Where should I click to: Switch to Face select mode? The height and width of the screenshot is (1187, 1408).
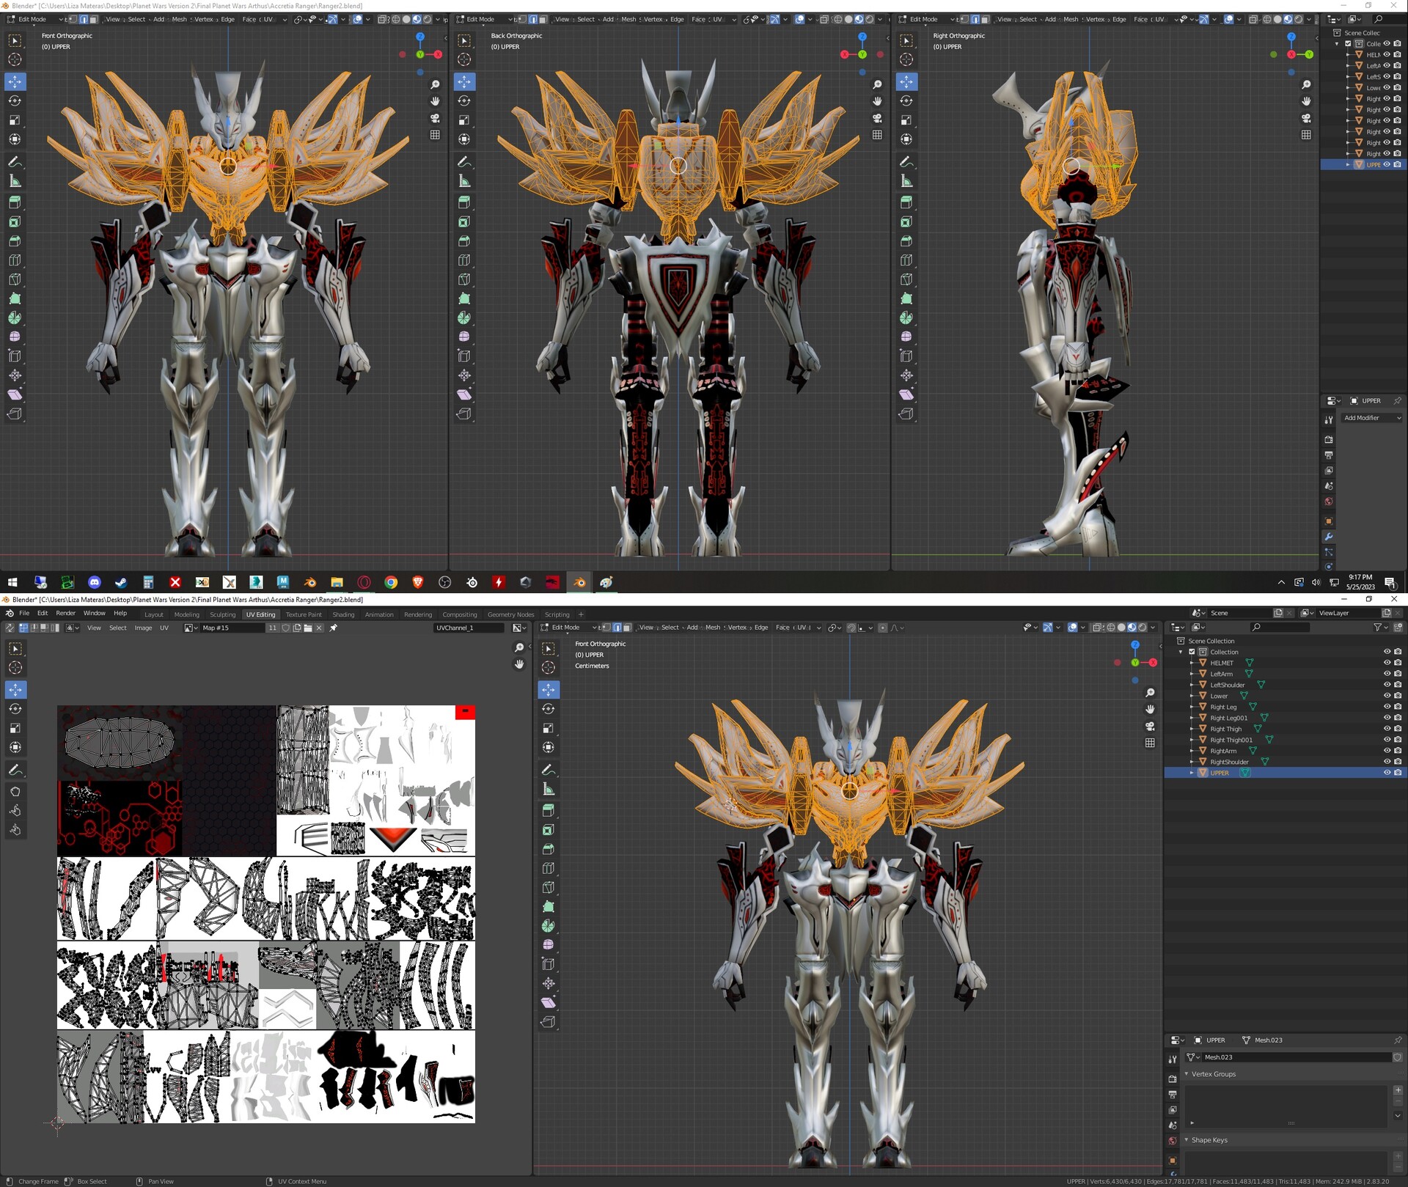click(627, 628)
